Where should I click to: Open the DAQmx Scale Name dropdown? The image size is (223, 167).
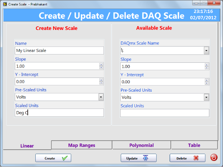click(206, 50)
